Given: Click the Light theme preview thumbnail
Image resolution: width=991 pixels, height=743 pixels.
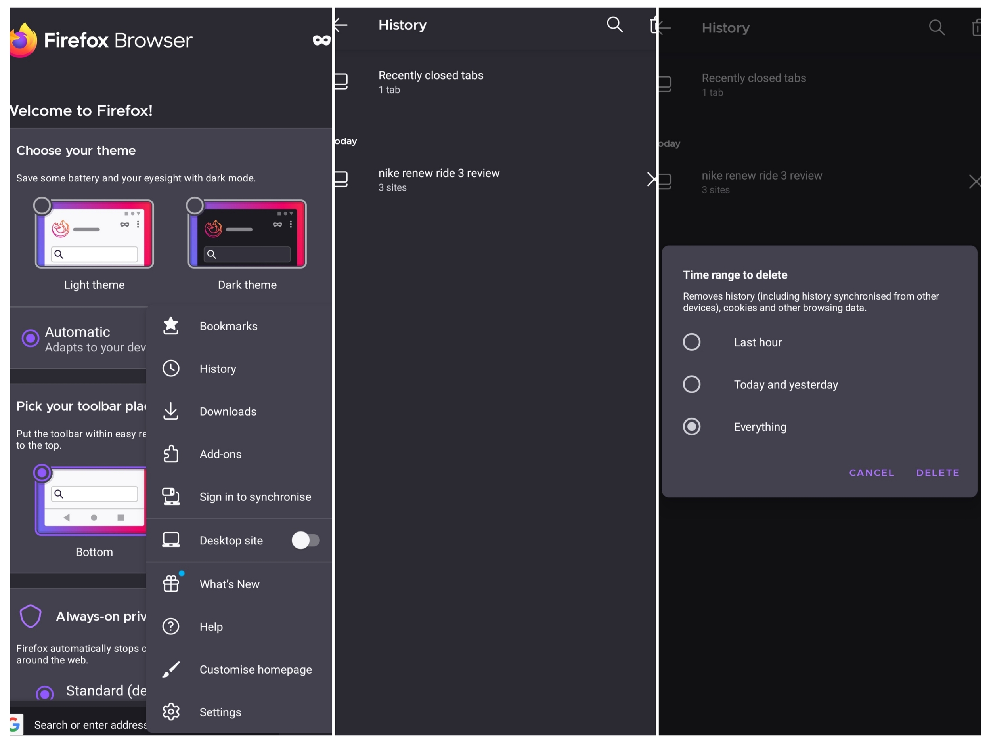Looking at the screenshot, I should (94, 234).
